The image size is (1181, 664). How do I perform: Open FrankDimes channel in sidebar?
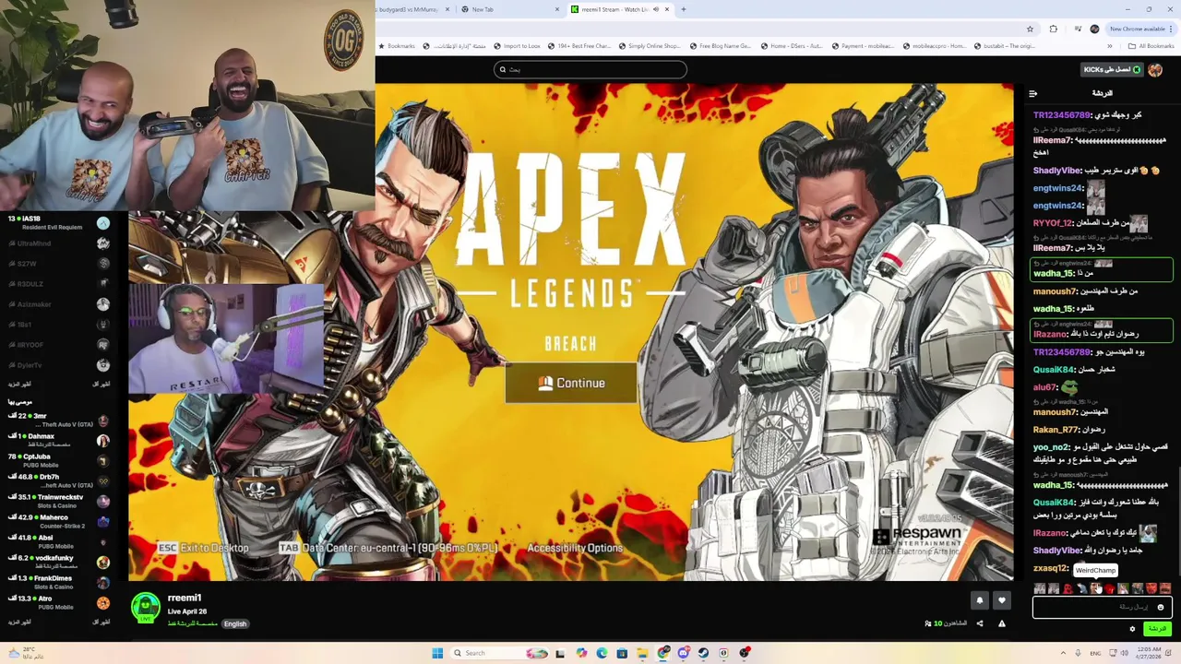(x=58, y=583)
